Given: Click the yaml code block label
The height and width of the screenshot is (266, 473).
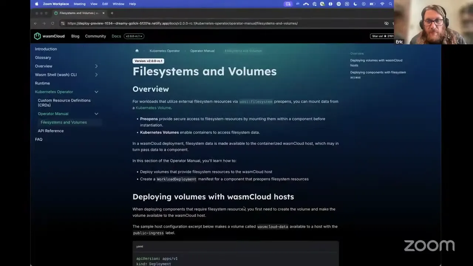Looking at the screenshot, I should tap(140, 246).
